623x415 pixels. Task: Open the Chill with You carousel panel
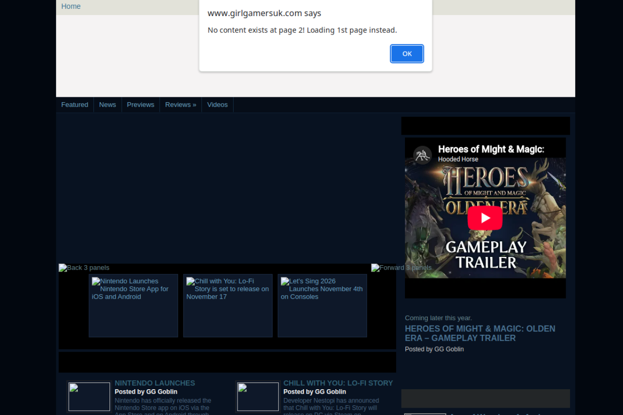[x=228, y=306]
